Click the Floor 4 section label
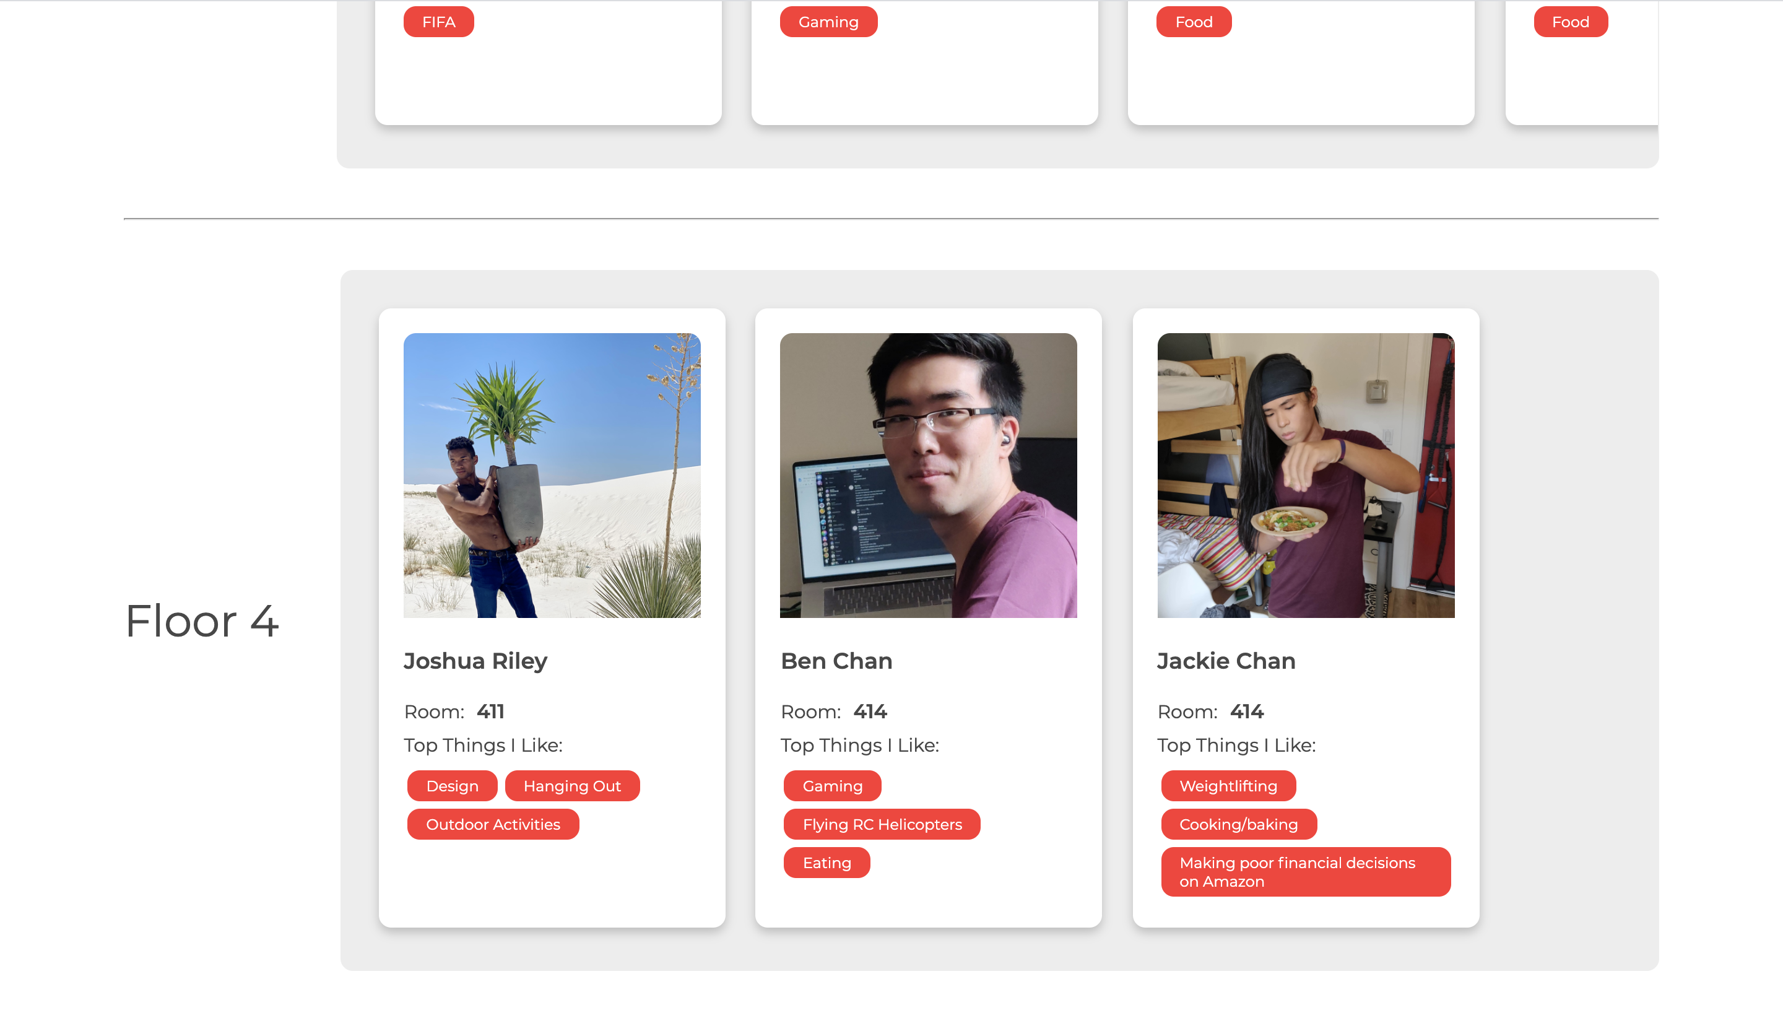Viewport: 1783px width, 1018px height. pos(202,621)
